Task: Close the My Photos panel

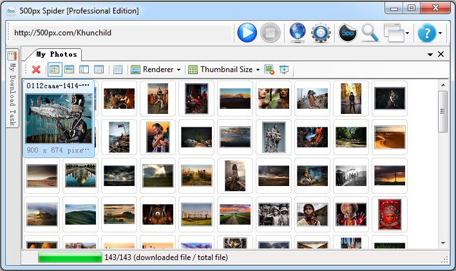Action: (x=441, y=54)
